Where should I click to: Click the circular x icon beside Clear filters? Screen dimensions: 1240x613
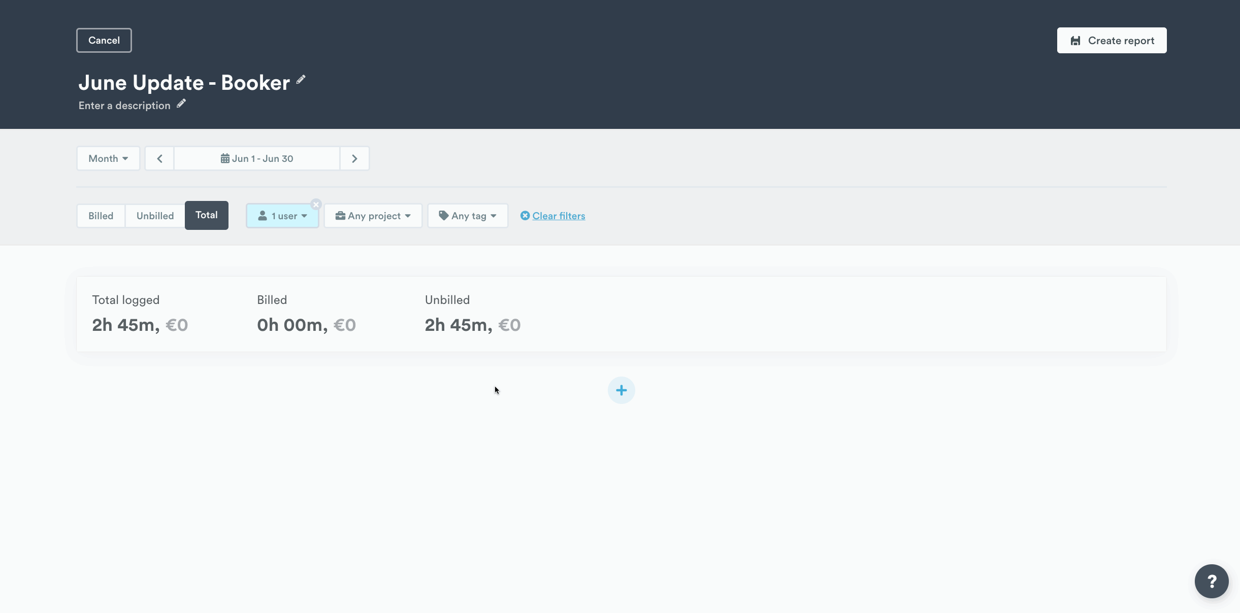[524, 215]
